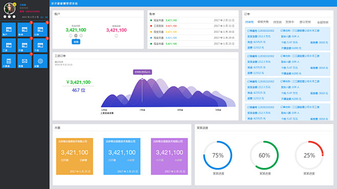Open the 个税 tax tile in sidebar
This screenshot has width=337, height=189.
[x=40, y=45]
